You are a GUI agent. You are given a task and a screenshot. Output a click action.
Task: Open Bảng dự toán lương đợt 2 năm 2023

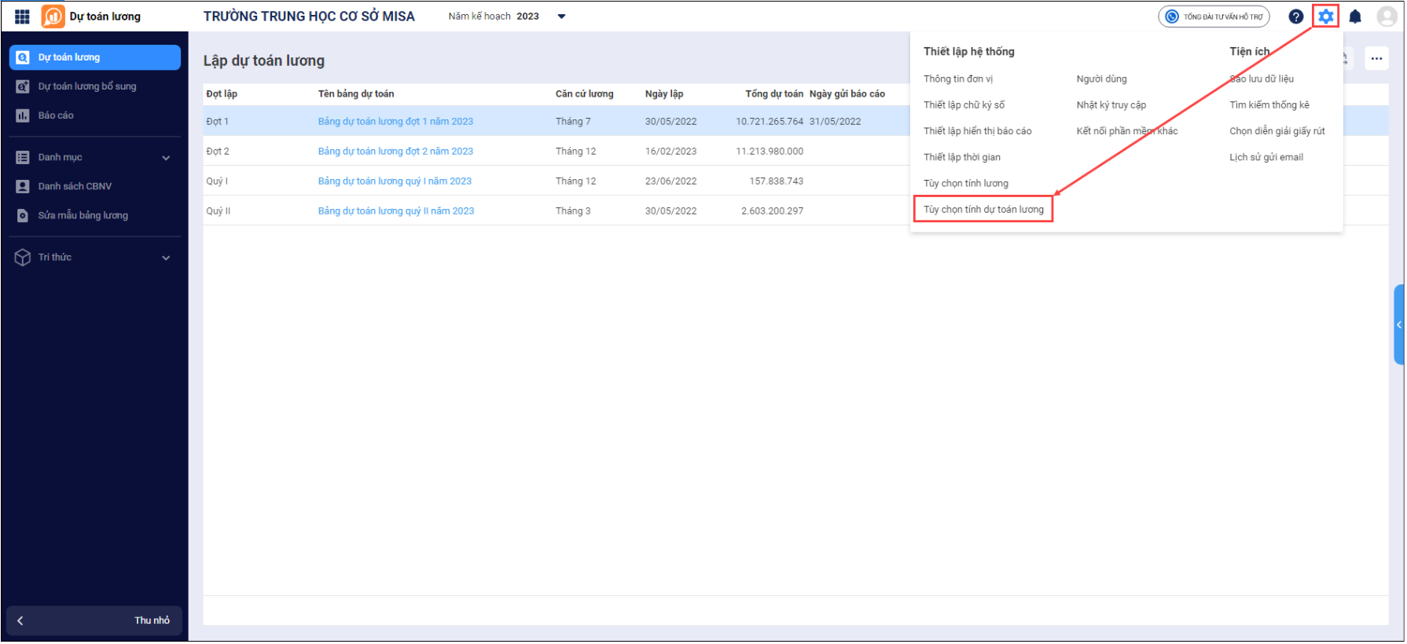[395, 152]
